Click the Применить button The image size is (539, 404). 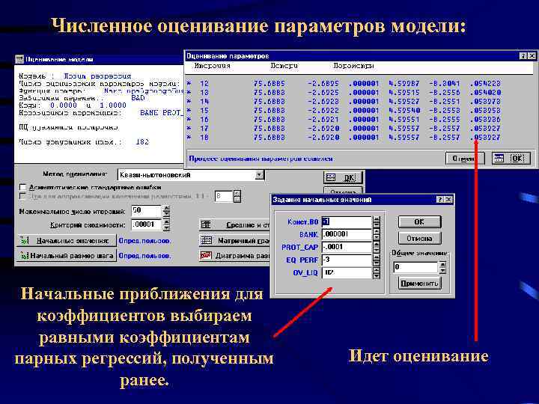(x=419, y=284)
